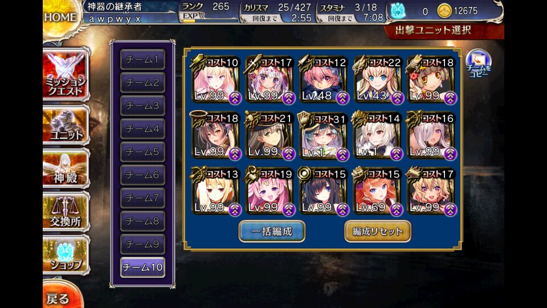This screenshot has height=308, width=547.
Task: Select the cost 22 Lv.43 unit
Action: point(377,79)
